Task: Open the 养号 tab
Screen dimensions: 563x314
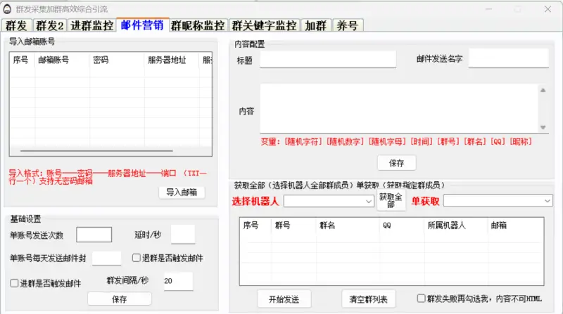Action: [348, 26]
